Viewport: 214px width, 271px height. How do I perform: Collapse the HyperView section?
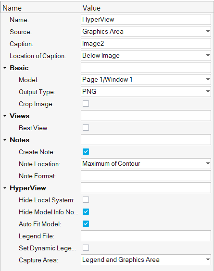point(5,188)
